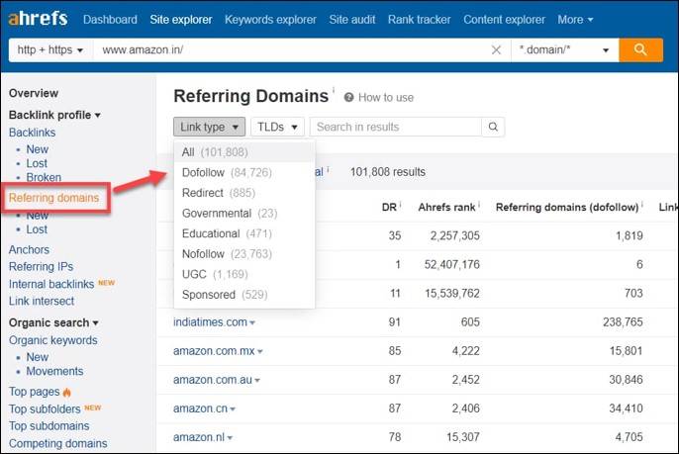Open Top pages link
This screenshot has width=679, height=454.
(x=35, y=392)
